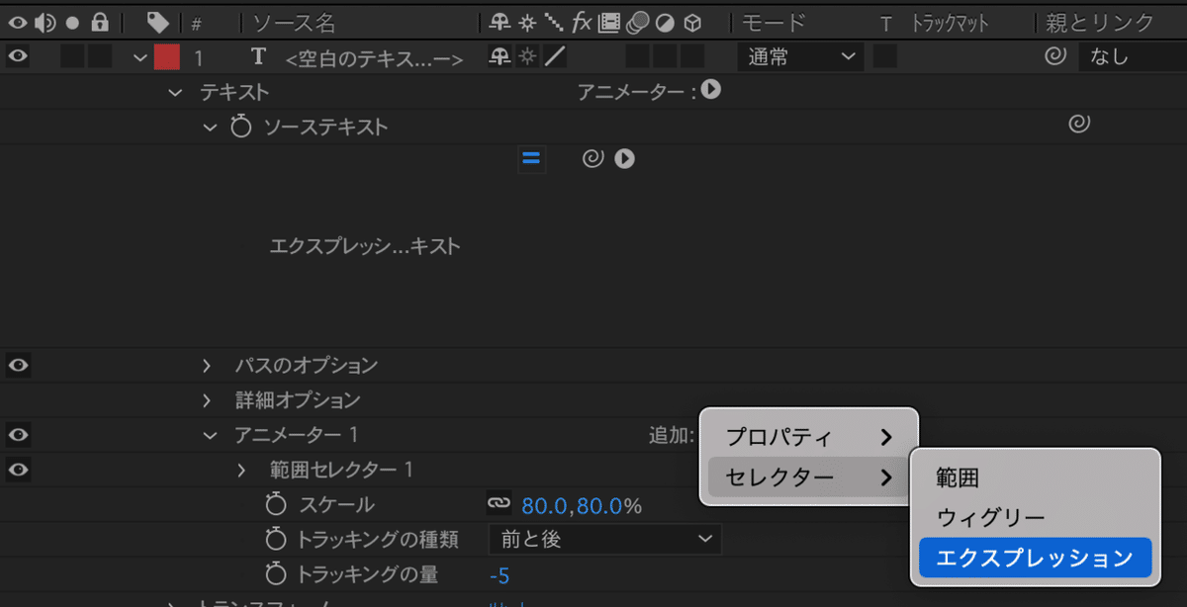1187x607 pixels.
Task: Collapse the テキスト property group
Action: click(x=175, y=92)
